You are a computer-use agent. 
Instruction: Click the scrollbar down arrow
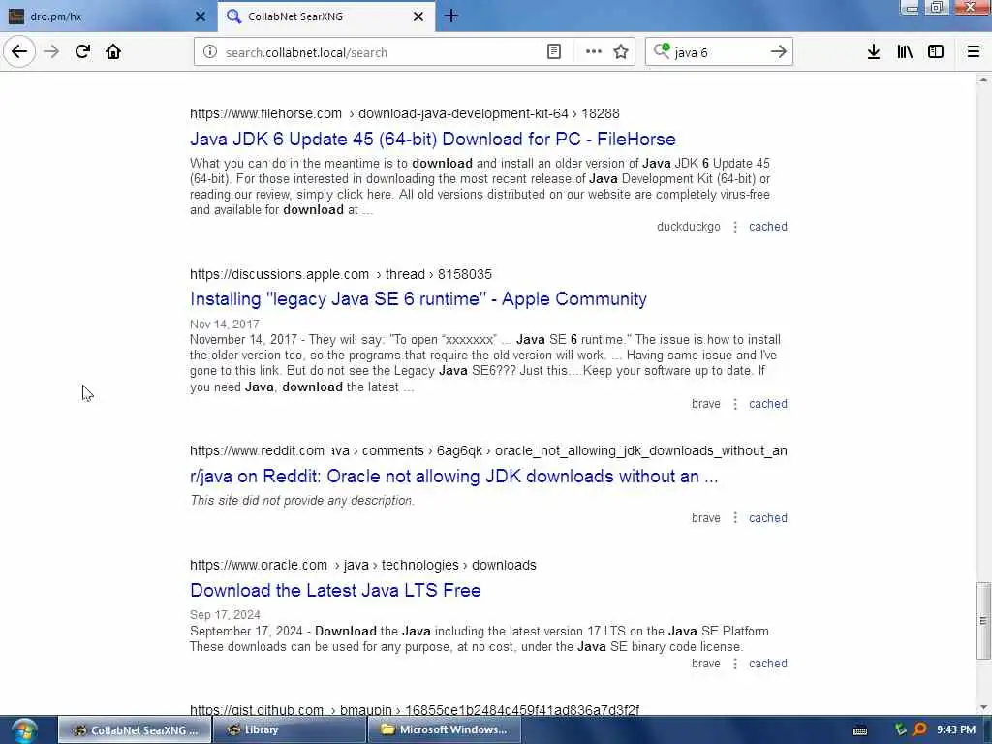[983, 707]
